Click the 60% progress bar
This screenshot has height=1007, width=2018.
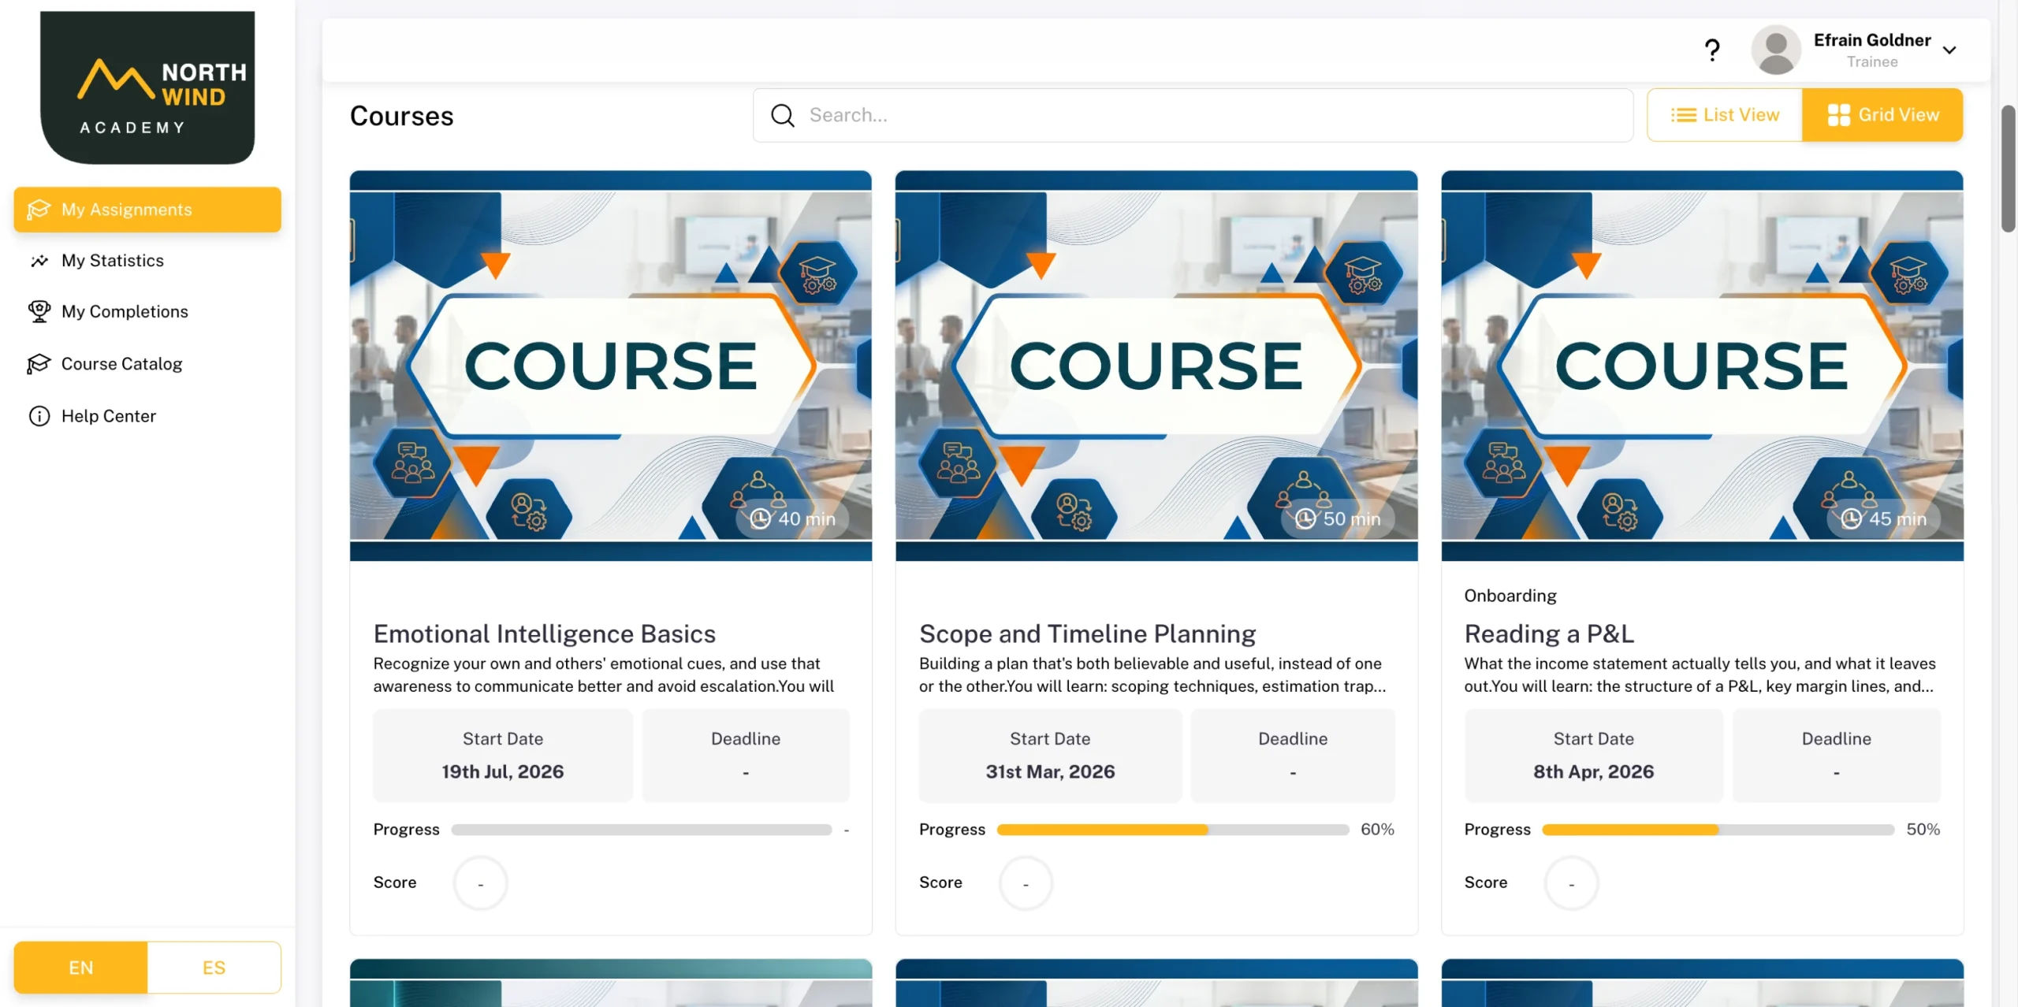point(1172,830)
